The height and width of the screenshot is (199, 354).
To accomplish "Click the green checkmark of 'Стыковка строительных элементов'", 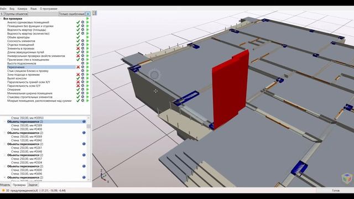I will point(78,97).
